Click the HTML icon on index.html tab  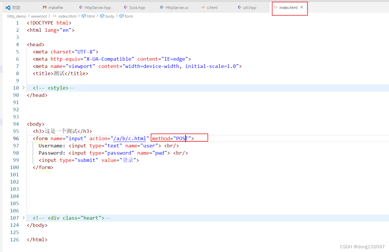click(x=276, y=8)
